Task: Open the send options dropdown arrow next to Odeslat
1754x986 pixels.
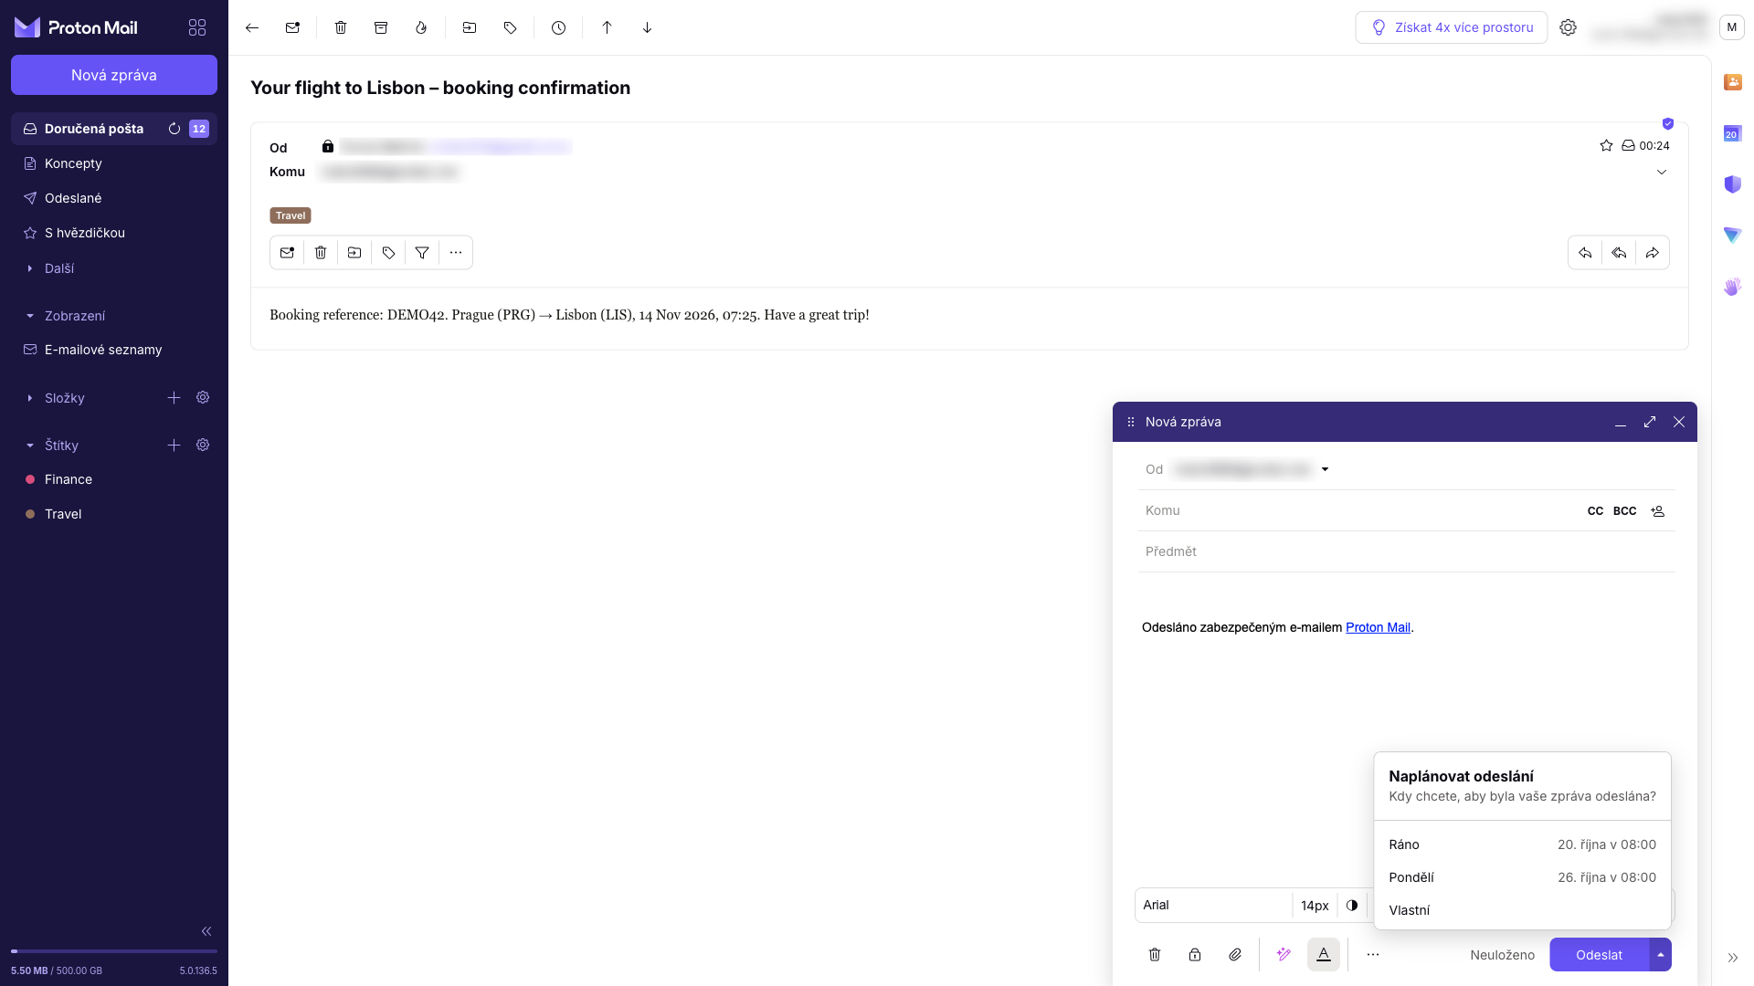Action: 1661,955
